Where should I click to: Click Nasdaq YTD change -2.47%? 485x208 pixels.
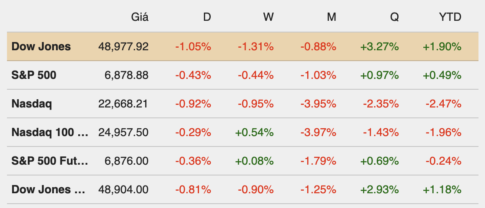[x=443, y=104]
